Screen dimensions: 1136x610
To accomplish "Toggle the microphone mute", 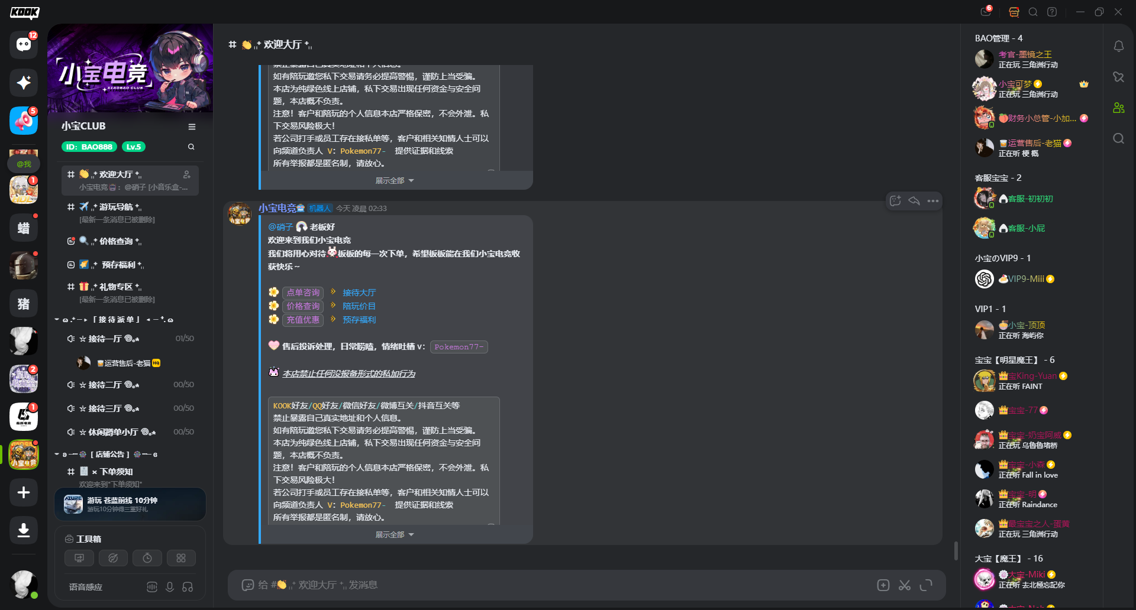I will [x=170, y=587].
